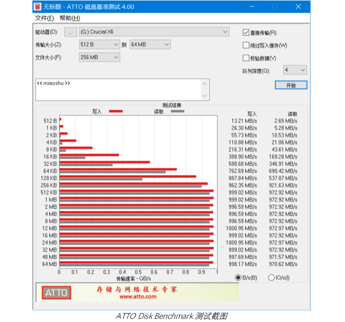Image resolution: width=345 pixels, height=322 pixels.
Task: Click the browse drive '...' button
Action: (70, 32)
